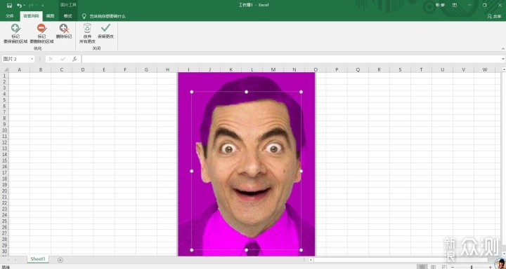Collapse the ribbon with the chevron
Viewport: 506px width, 269px height.
point(502,48)
